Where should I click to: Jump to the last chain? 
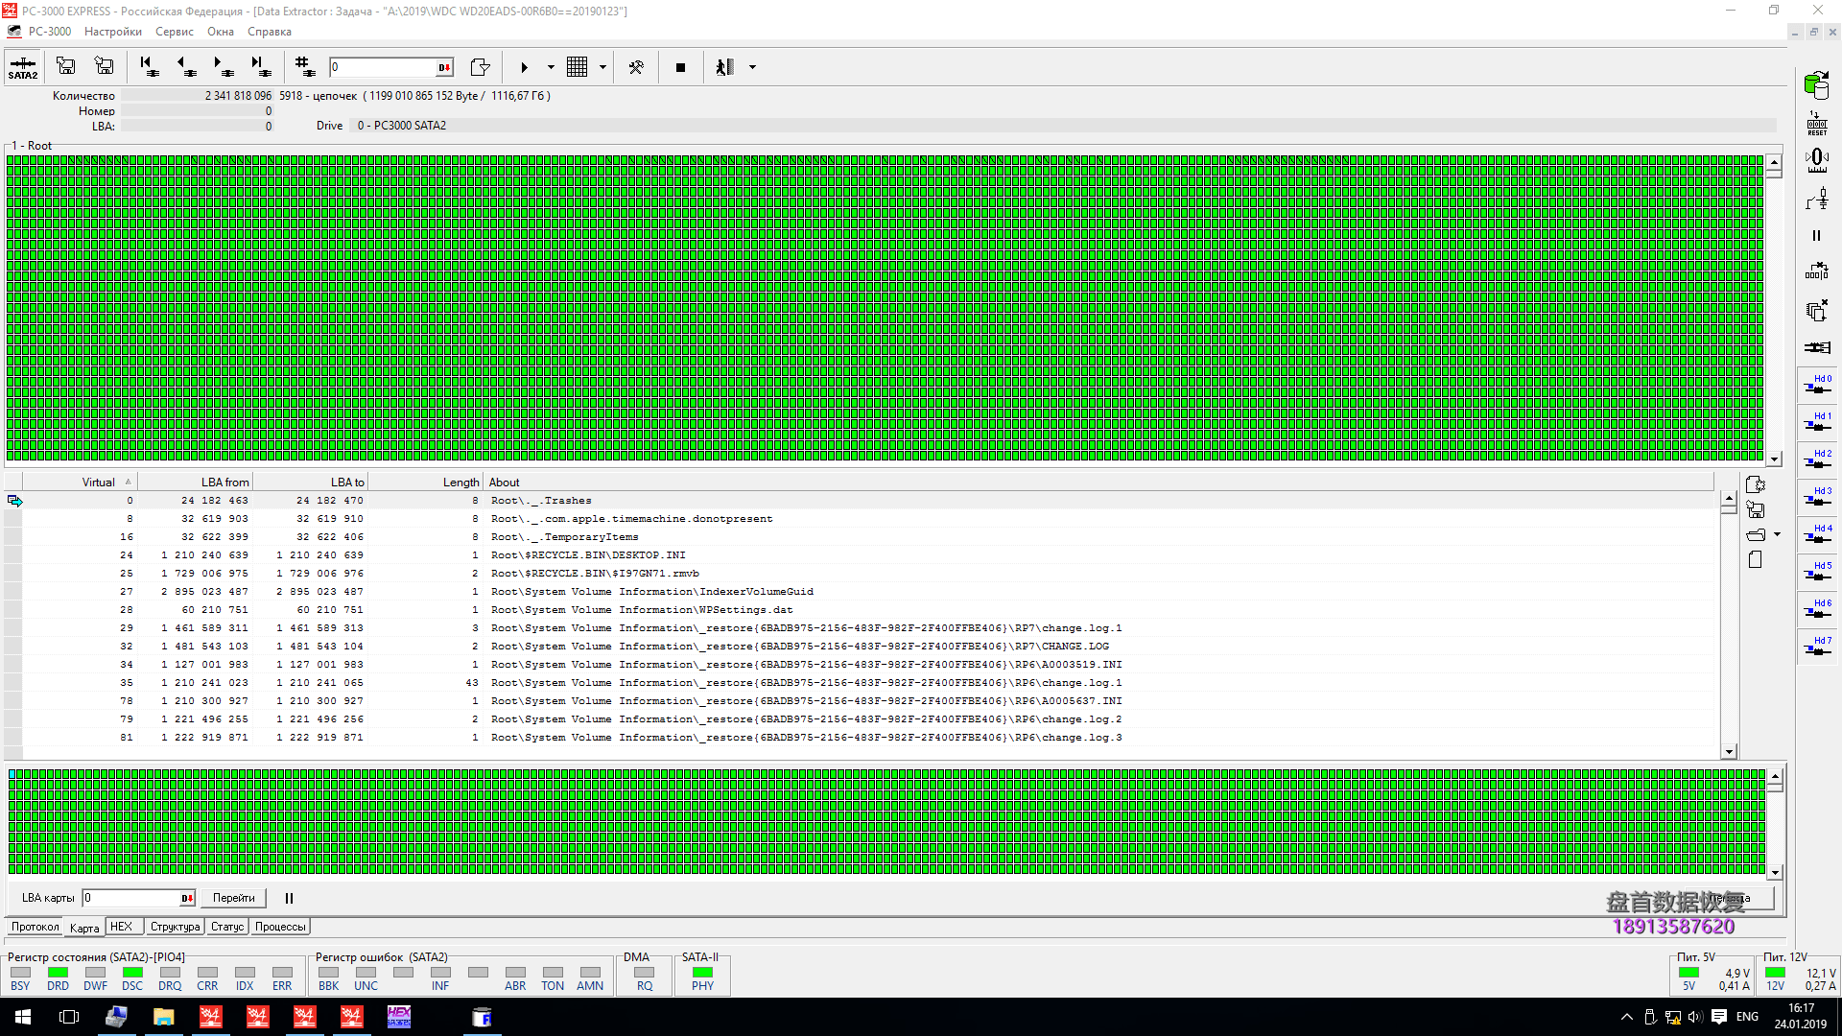260,66
